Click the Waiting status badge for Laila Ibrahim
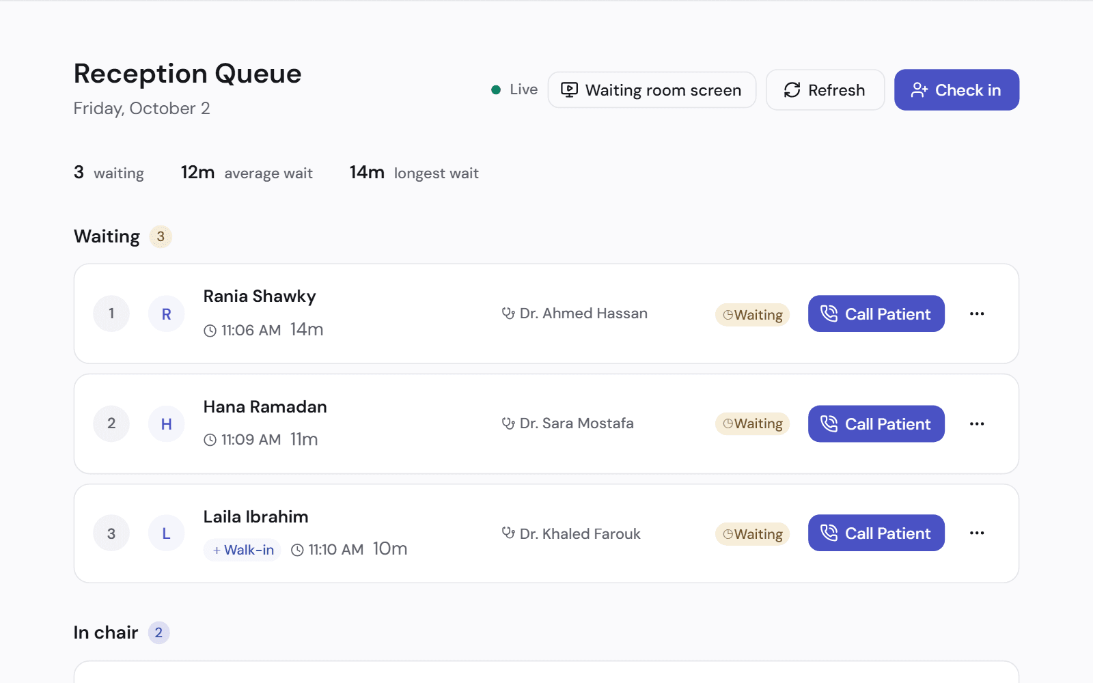 (753, 534)
